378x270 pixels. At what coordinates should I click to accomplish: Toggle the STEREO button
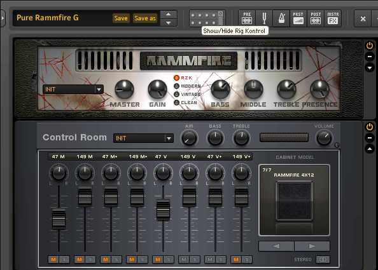(x=323, y=259)
